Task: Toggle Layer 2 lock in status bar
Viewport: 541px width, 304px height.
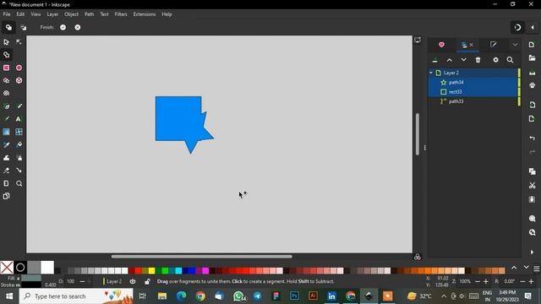Action: coord(147,281)
